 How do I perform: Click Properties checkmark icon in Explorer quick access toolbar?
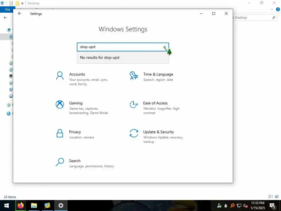point(11,3)
